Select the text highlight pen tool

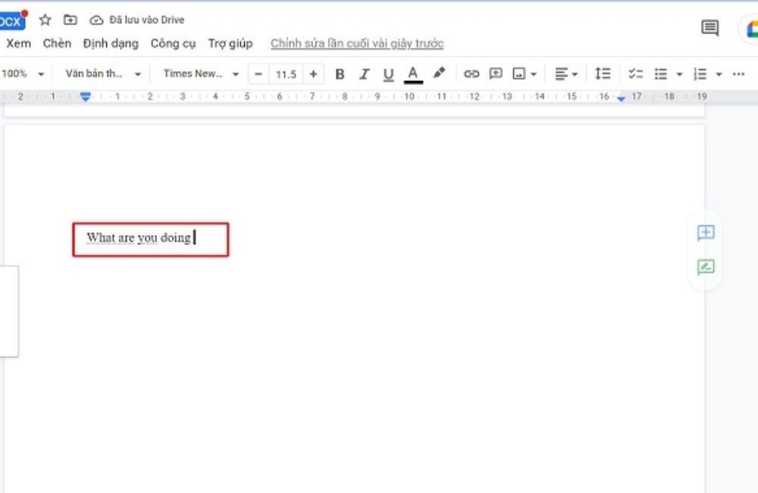click(439, 74)
